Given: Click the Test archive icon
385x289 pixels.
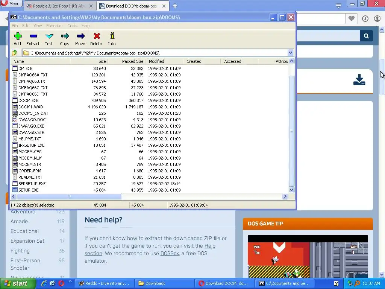Looking at the screenshot, I should coord(49,37).
